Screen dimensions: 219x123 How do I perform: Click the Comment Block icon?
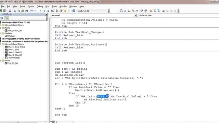tap(154, 11)
